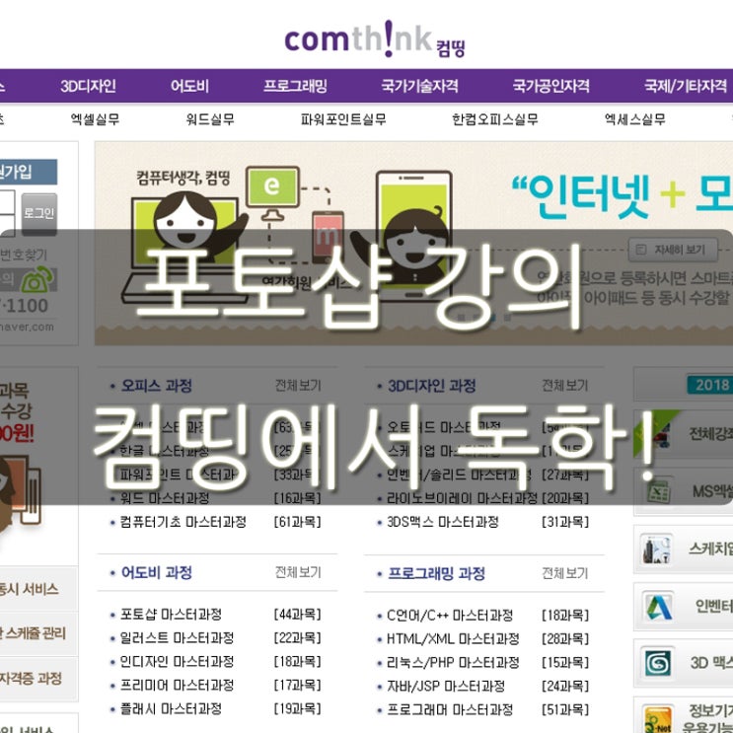
Task: Click the 프로그래밍 과정 heading
Action: pos(437,573)
